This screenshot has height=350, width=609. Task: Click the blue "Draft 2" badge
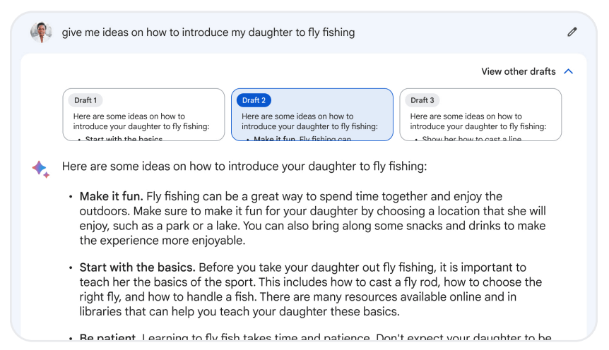(254, 100)
